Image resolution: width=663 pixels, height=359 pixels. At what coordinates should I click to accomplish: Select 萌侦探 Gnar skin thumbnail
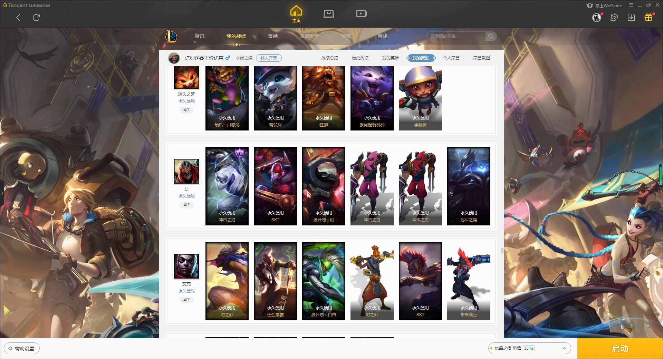275,98
